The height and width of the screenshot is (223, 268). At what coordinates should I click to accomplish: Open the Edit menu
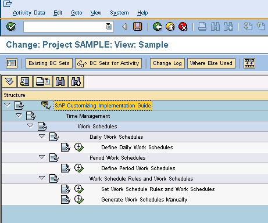pyautogui.click(x=58, y=13)
